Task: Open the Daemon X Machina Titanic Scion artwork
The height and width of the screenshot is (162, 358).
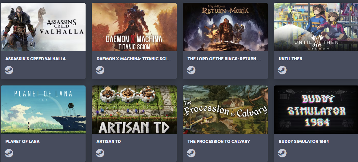Action: [134, 27]
